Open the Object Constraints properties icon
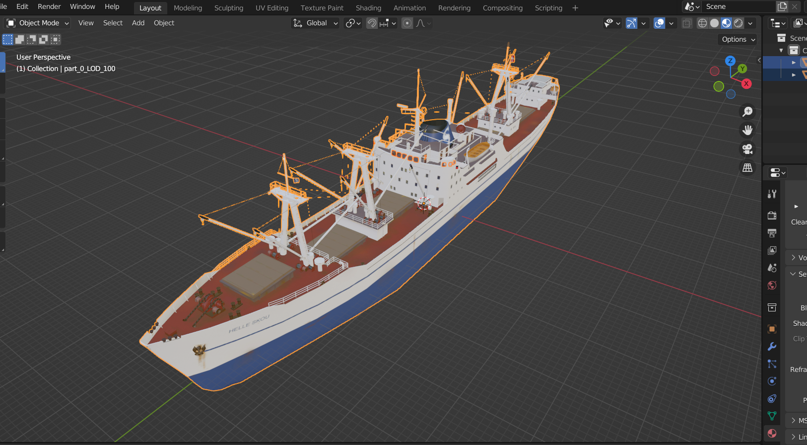The height and width of the screenshot is (445, 807). 772,398
